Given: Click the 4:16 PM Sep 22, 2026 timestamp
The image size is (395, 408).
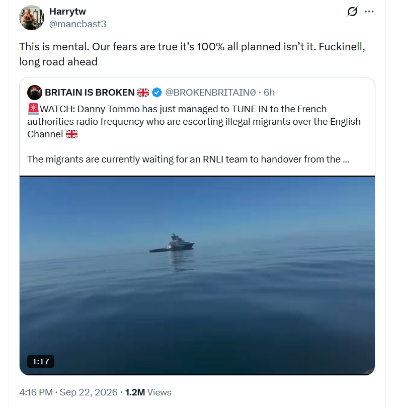Looking at the screenshot, I should 68,392.
